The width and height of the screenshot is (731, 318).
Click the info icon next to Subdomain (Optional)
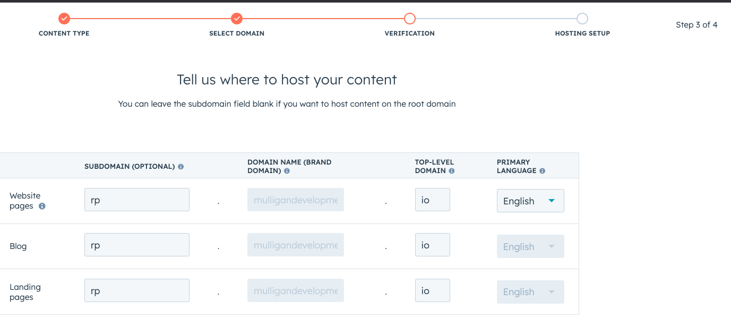(180, 166)
